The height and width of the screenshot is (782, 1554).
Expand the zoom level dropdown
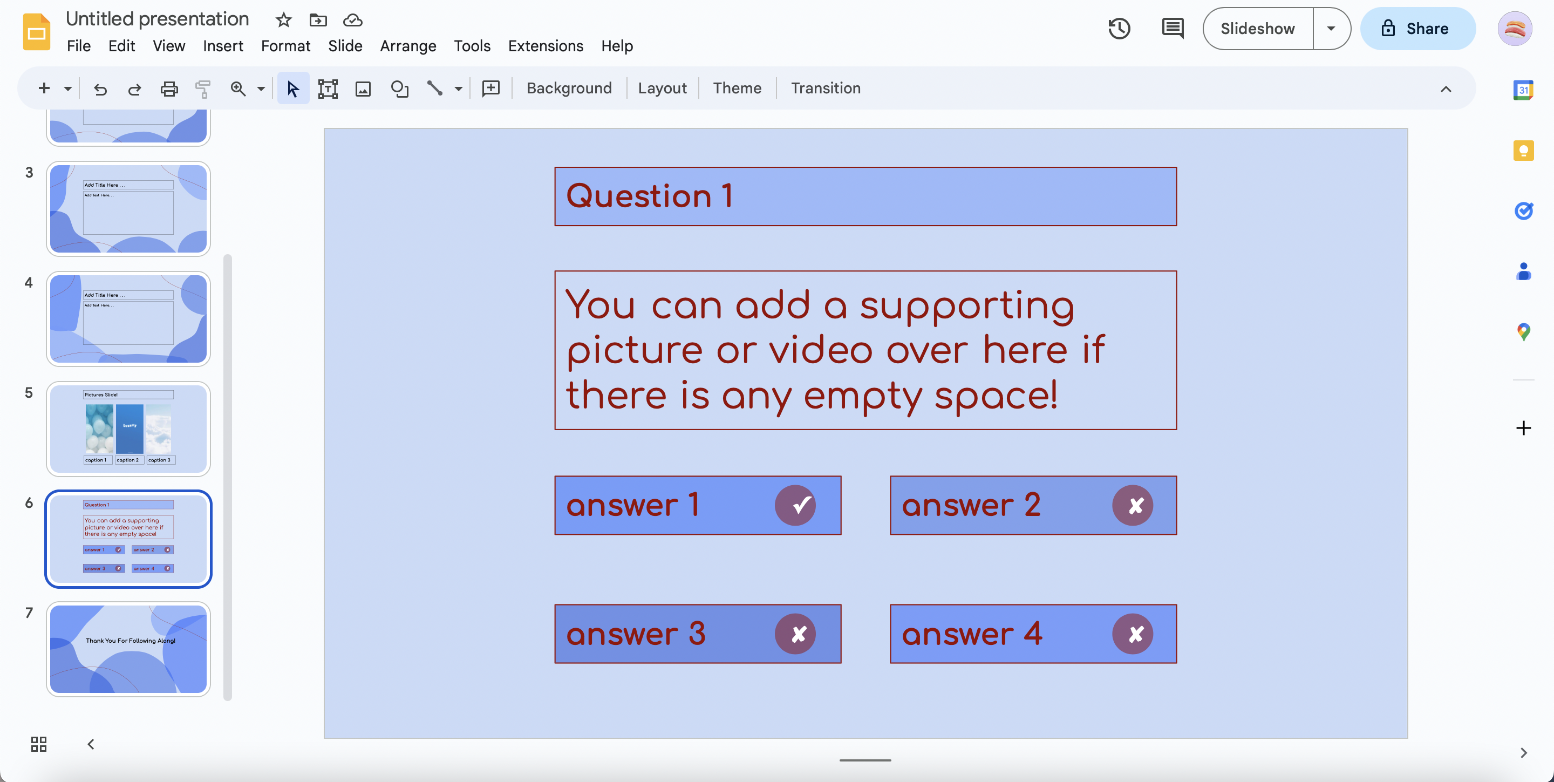261,89
